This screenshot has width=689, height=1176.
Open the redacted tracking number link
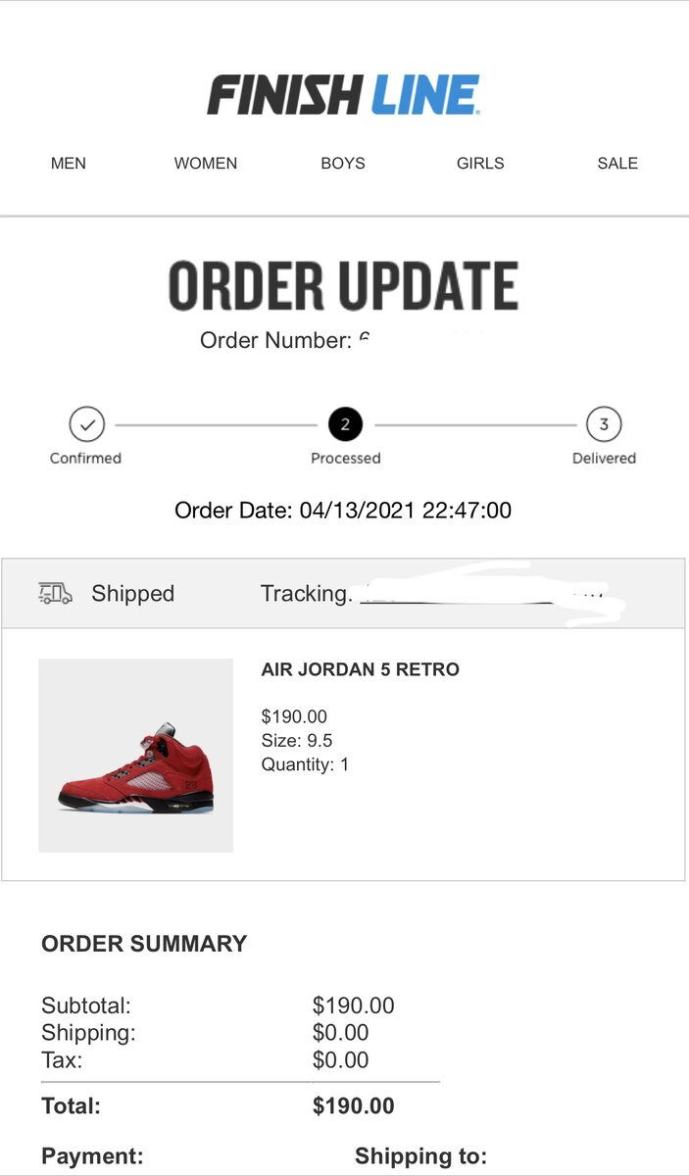click(485, 594)
